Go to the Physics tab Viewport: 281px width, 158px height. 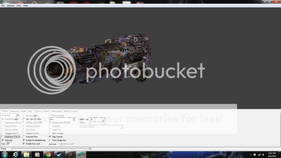coord(38,111)
